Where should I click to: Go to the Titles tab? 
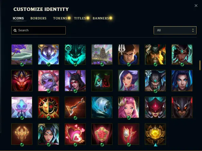pyautogui.click(x=80, y=18)
